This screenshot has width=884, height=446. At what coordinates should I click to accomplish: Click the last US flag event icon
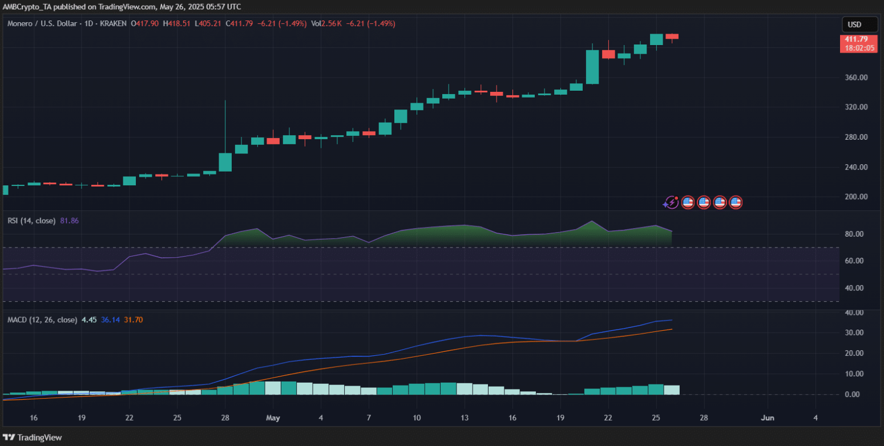736,202
